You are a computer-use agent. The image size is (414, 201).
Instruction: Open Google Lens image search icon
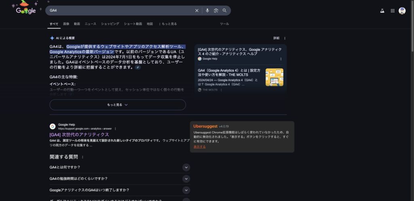[216, 10]
